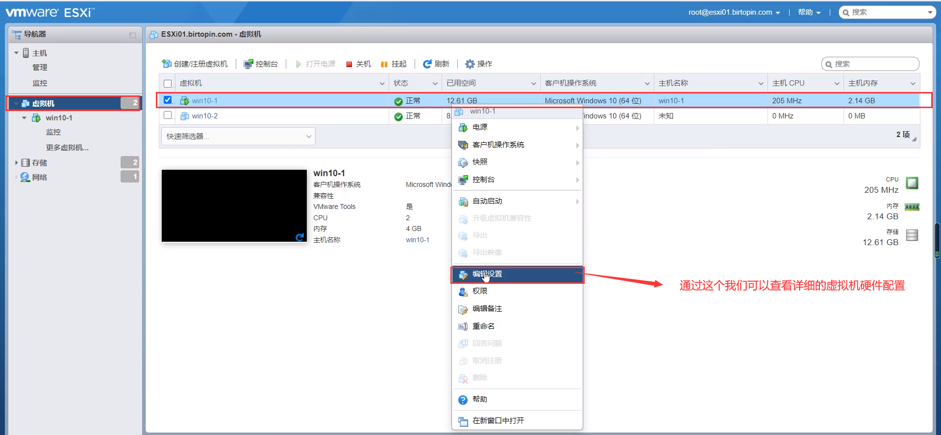Choose Permissions (权限) from the context menu
Screen dimensions: 941x435
(517, 292)
